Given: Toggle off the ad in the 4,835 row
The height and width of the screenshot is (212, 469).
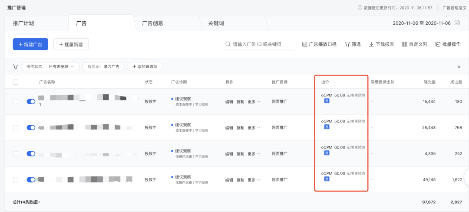Looking at the screenshot, I should click(31, 154).
